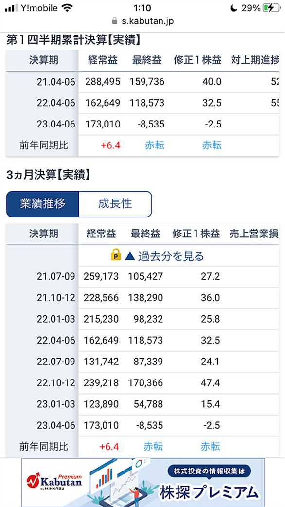Tap the battery charging icon
Image resolution: width=285 pixels, height=507 pixels.
pyautogui.click(x=270, y=8)
